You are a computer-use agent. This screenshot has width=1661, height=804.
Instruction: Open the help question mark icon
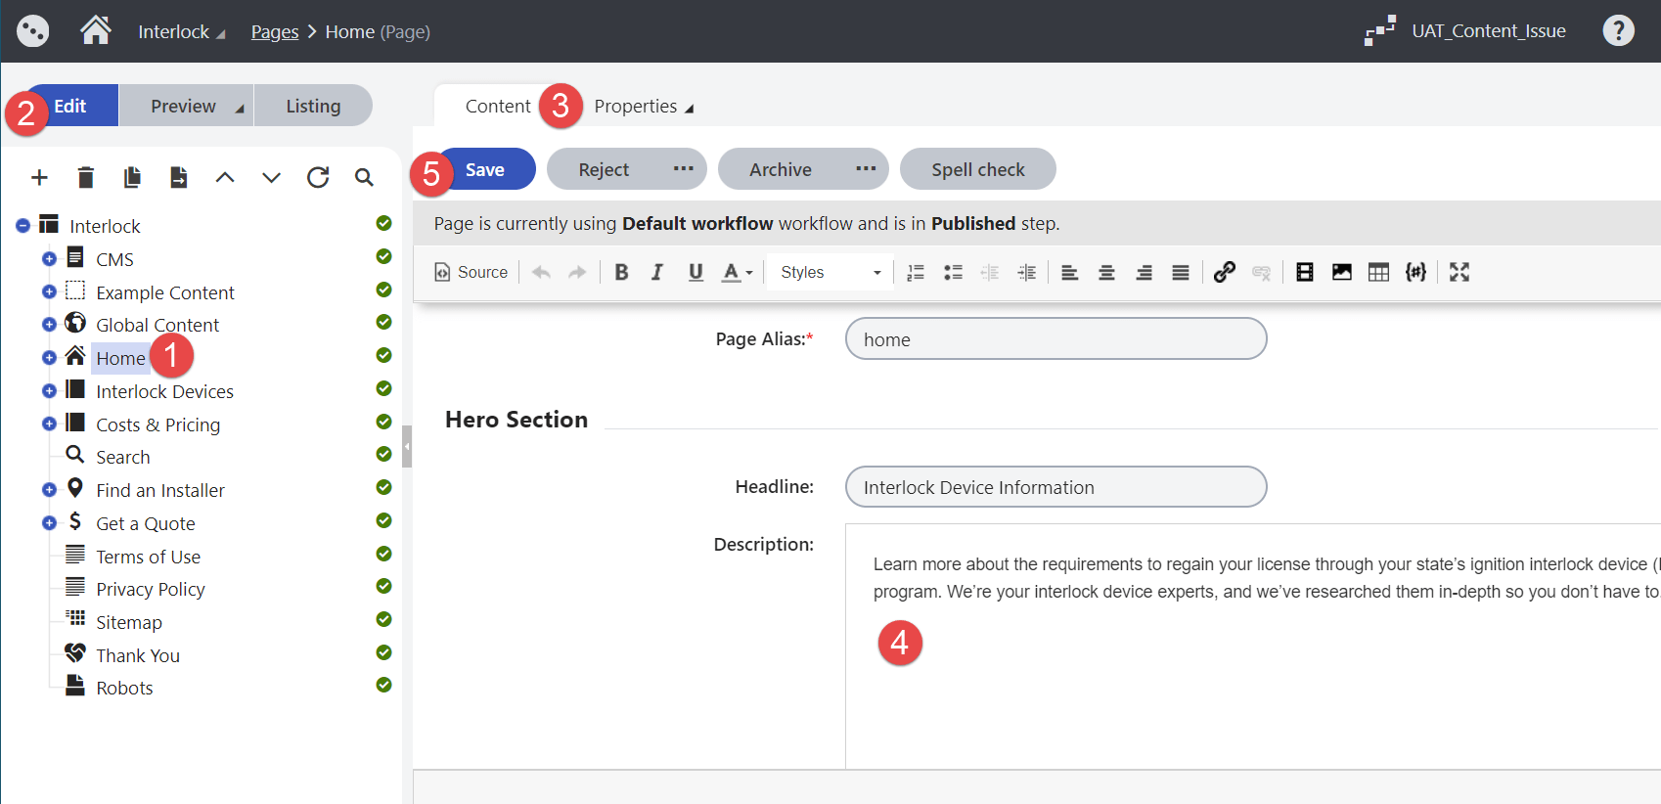(1618, 30)
